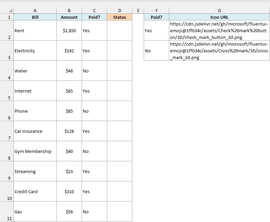Viewport: 270px width, 222px height.
Task: Click the '$48' amount cell
Action: (x=69, y=71)
